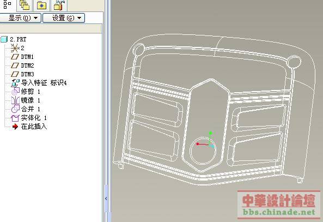Open the favorites tab with star folder

41,5
